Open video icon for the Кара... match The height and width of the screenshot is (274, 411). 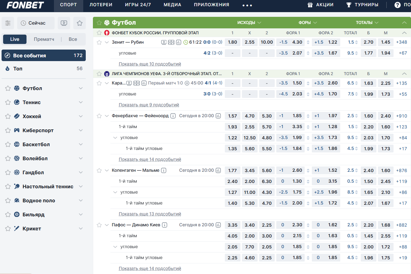pyautogui.click(x=129, y=83)
